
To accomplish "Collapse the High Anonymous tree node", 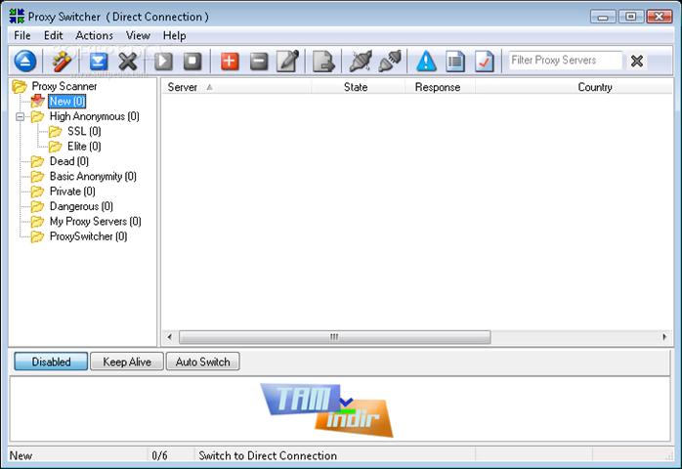I will point(20,116).
